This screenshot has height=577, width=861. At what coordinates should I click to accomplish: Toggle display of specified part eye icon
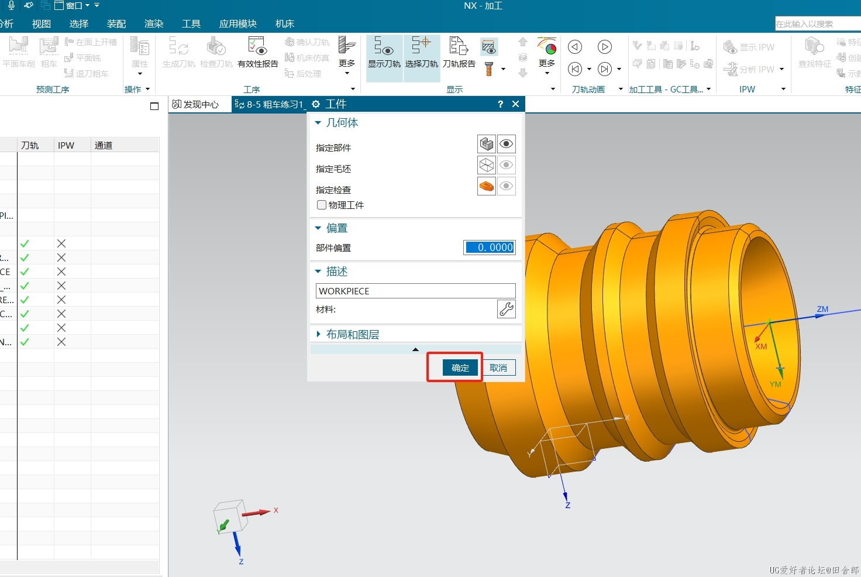(x=507, y=144)
